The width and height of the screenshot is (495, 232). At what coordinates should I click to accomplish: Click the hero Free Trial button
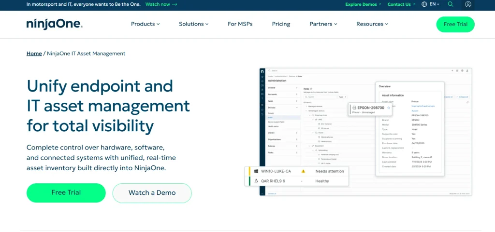click(x=66, y=192)
